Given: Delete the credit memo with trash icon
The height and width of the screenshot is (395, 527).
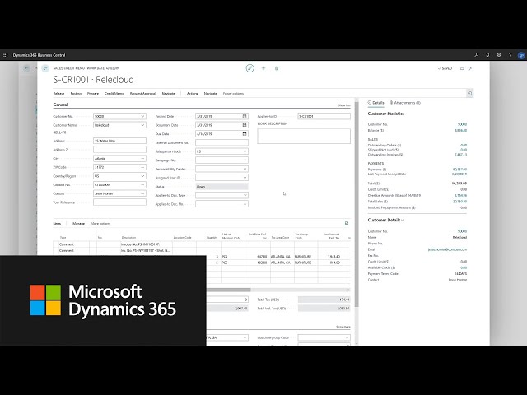Looking at the screenshot, I should [x=277, y=68].
